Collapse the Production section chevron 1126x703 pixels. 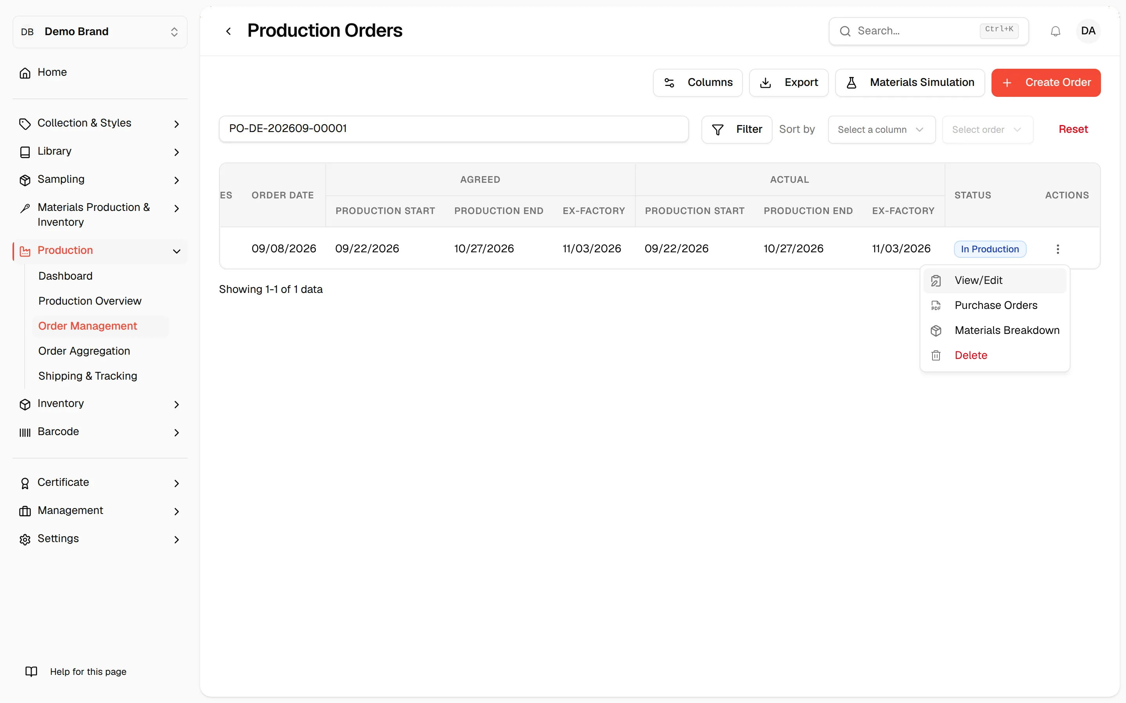[176, 252]
